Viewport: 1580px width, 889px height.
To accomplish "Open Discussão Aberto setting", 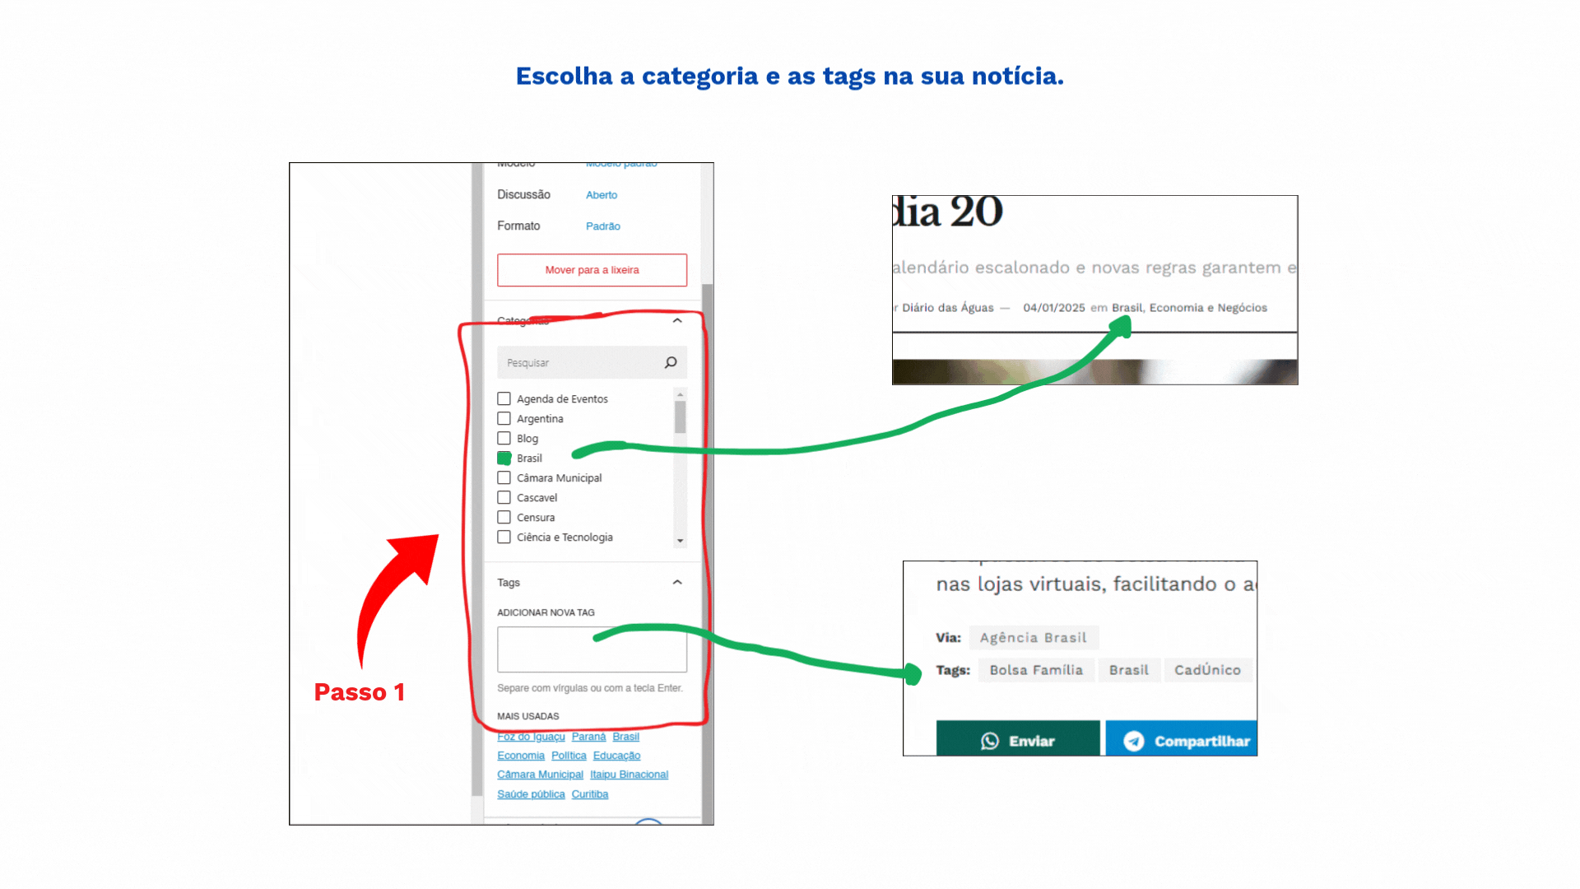I will (601, 195).
